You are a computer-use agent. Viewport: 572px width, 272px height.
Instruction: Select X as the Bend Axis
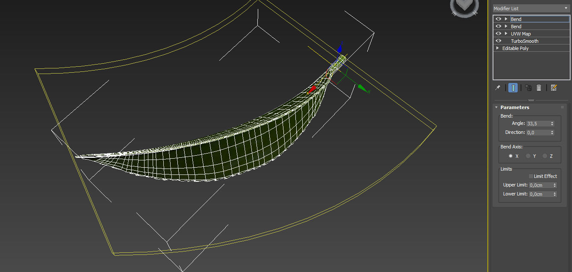(510, 156)
